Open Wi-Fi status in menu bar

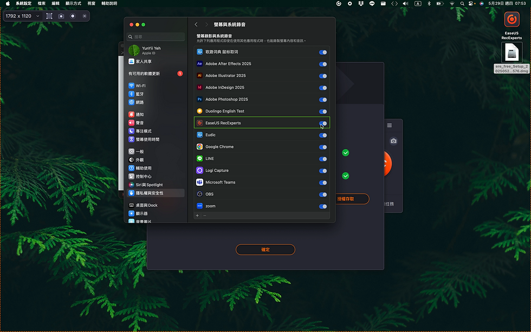[452, 3]
